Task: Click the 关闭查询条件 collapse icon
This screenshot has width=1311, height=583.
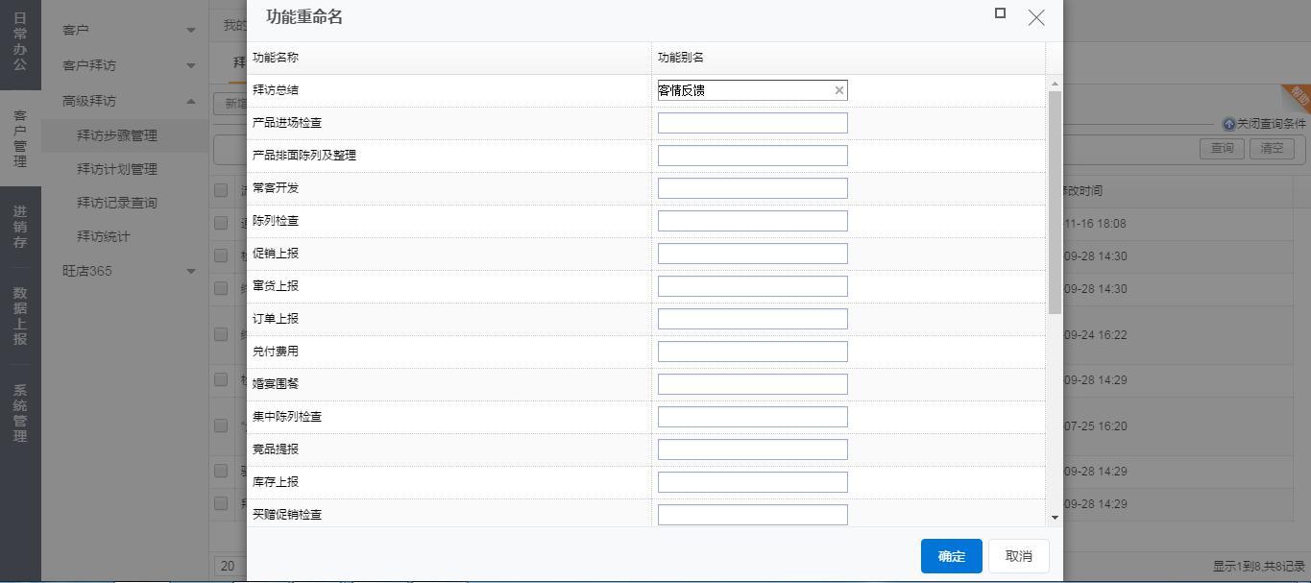Action: pos(1228,124)
